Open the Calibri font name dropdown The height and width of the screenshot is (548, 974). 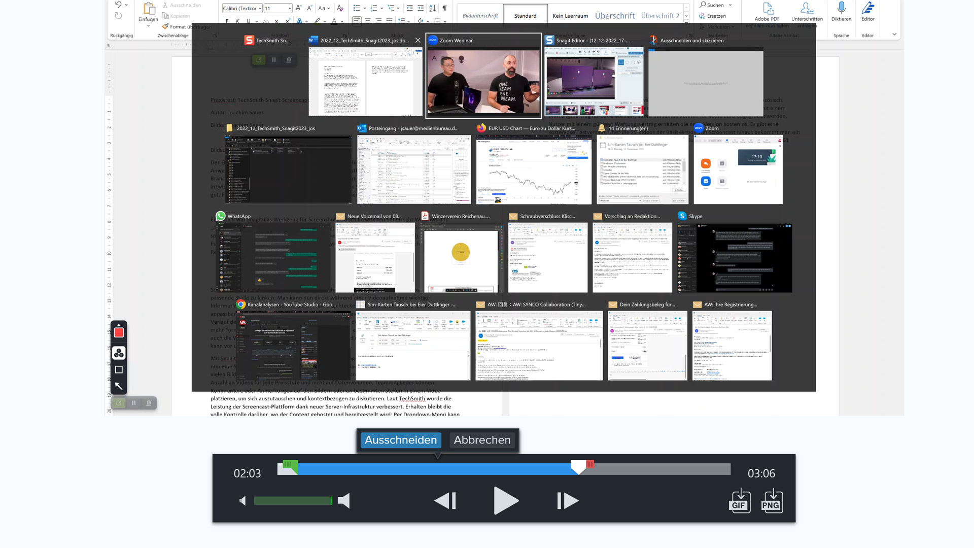tap(260, 8)
